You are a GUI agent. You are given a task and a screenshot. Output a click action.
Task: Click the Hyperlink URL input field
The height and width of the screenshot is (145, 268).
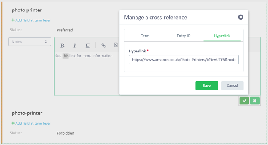(184, 60)
